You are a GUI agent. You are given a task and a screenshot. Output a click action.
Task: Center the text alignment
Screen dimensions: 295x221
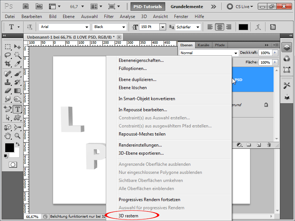click(219, 27)
